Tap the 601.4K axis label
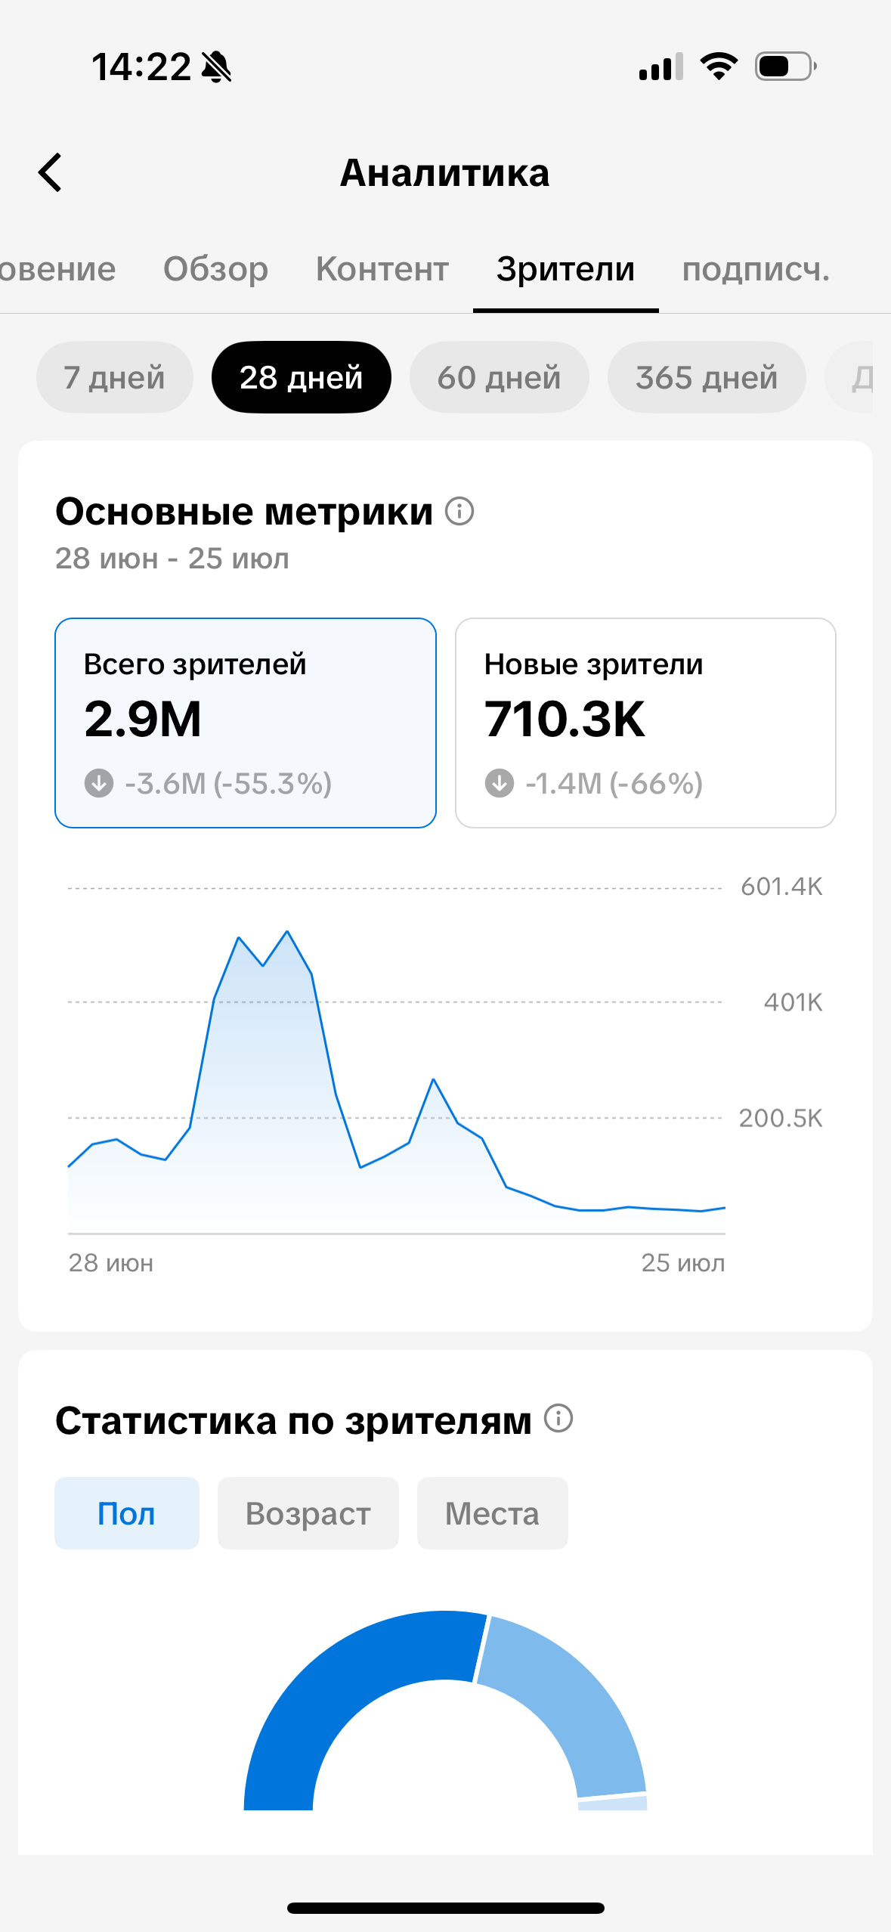Screen dimensions: 891x1932 coord(781,886)
